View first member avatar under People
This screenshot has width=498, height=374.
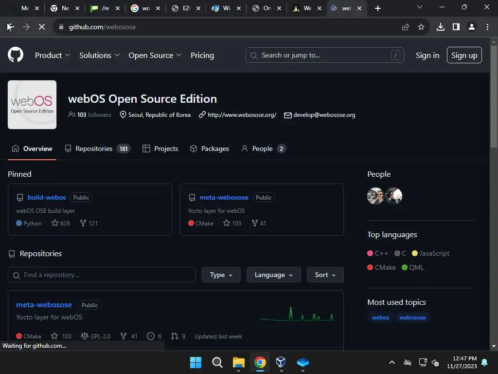point(375,196)
